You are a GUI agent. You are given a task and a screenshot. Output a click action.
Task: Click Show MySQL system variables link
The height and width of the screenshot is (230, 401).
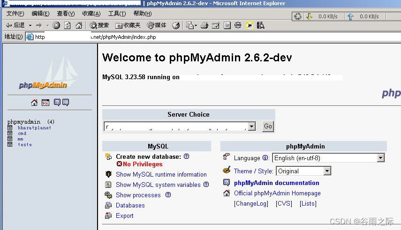[x=158, y=185]
